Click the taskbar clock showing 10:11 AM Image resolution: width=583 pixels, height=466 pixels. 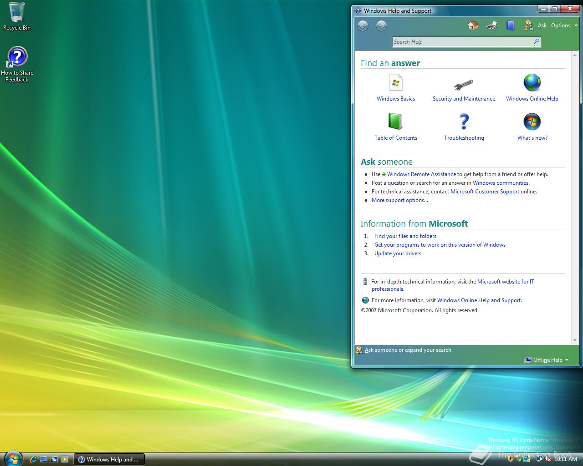(x=566, y=459)
